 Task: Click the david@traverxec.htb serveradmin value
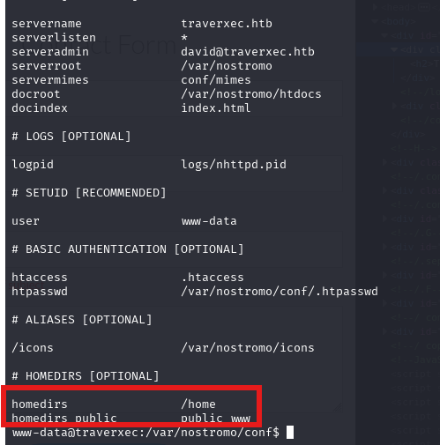[x=248, y=52]
